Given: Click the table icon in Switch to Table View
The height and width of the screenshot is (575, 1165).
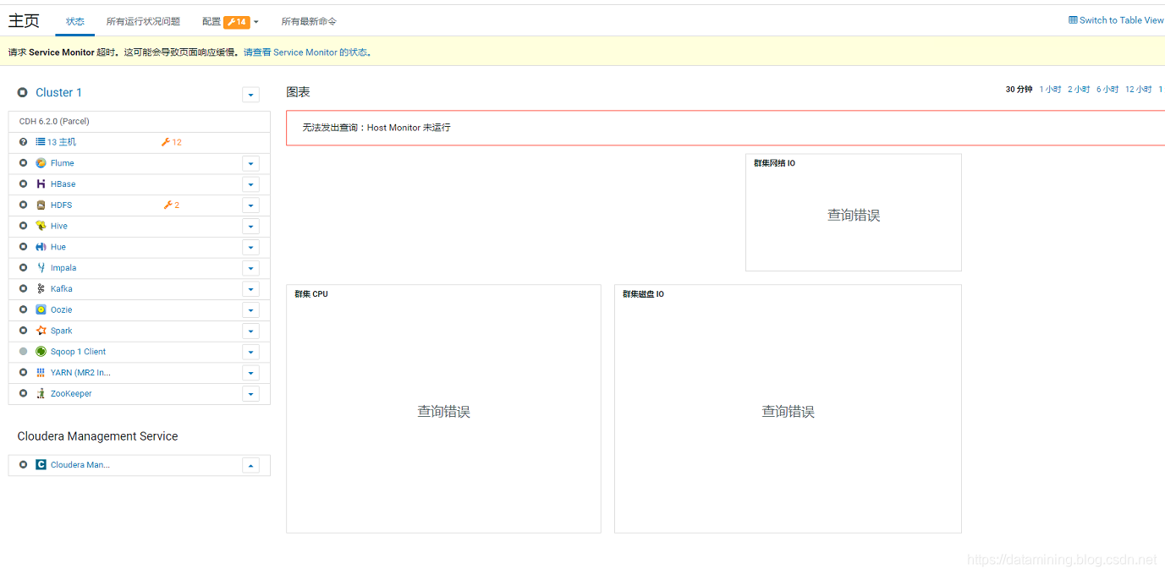Looking at the screenshot, I should (1073, 20).
